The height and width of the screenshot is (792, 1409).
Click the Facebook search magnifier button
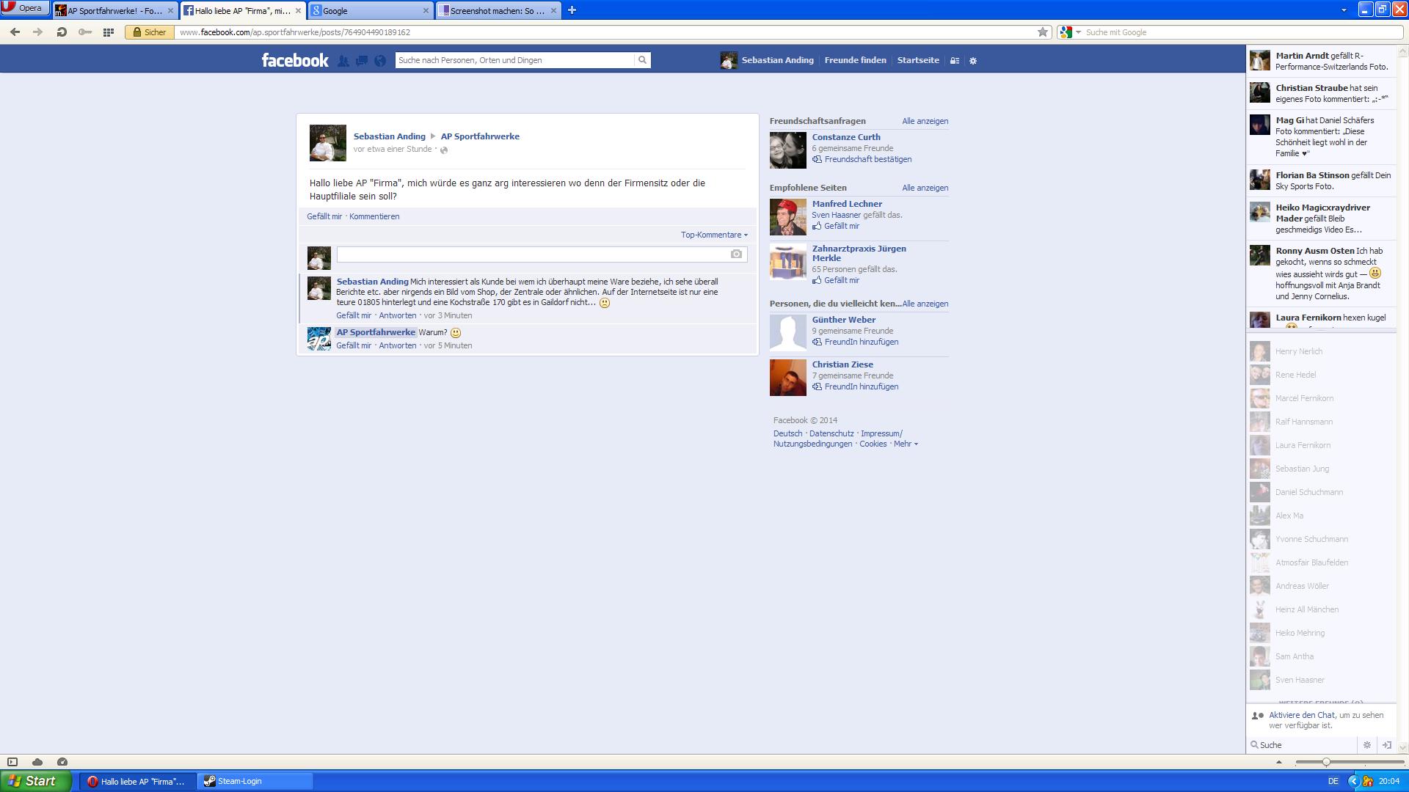(x=642, y=60)
